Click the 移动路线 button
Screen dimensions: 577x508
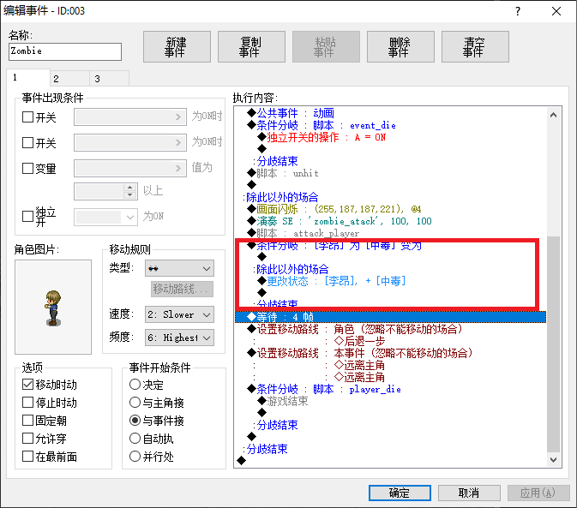coord(182,290)
